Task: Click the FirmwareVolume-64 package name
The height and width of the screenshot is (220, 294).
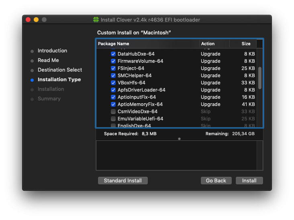Action: coord(140,61)
